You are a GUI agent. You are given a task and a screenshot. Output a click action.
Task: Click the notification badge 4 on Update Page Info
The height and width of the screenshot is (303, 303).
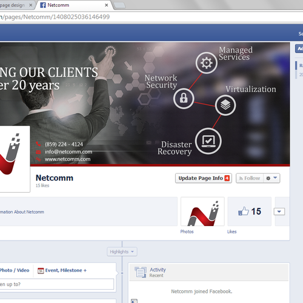pos(227,178)
